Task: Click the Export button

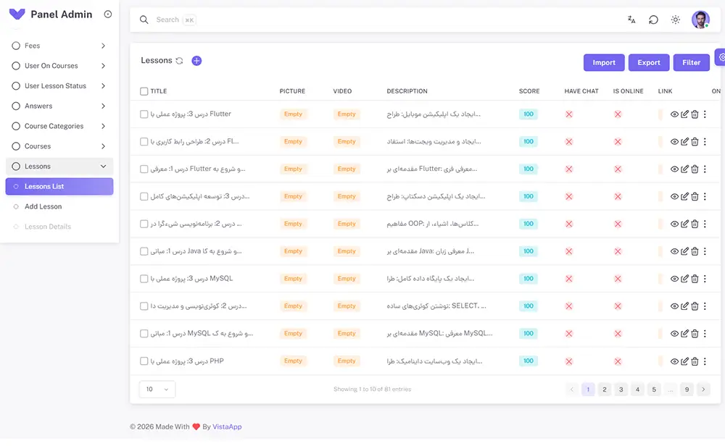Action: 649,62
